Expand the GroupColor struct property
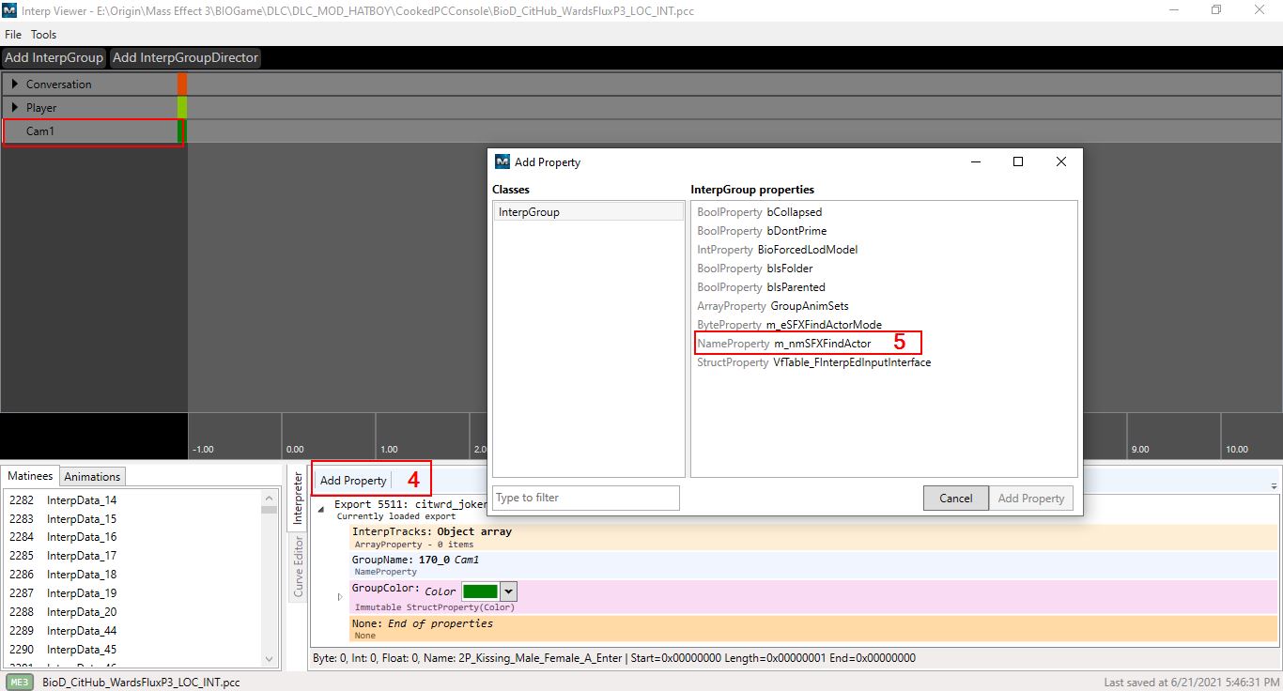The height and width of the screenshot is (691, 1283). click(x=341, y=596)
